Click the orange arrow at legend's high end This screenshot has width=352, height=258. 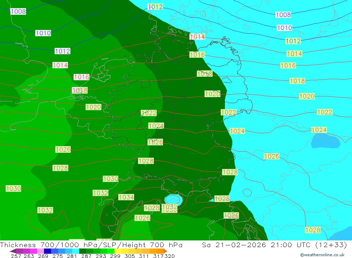(165, 251)
